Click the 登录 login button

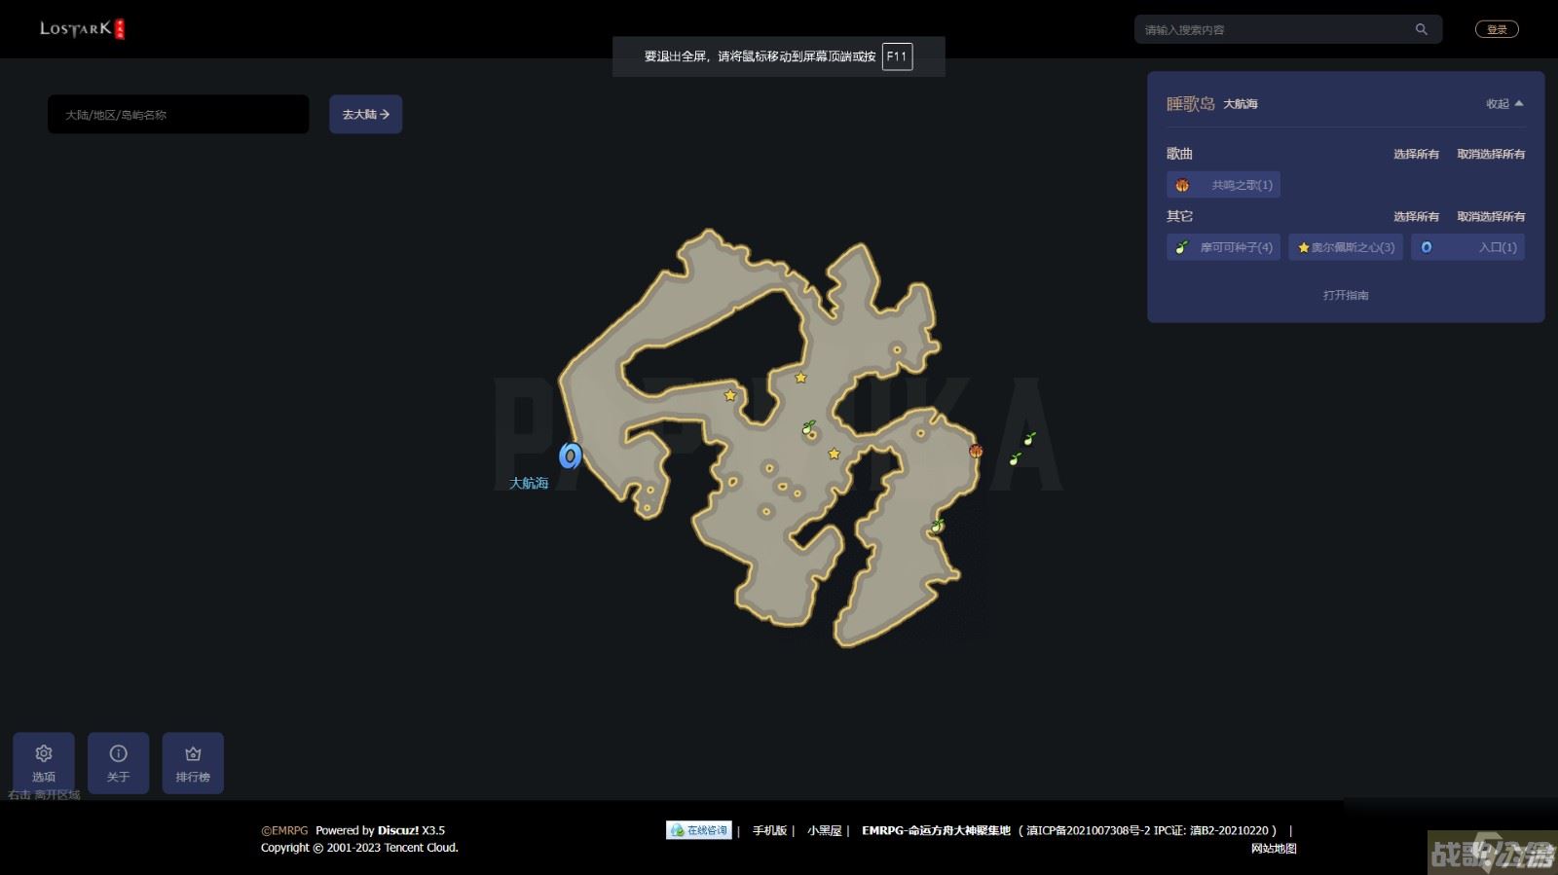click(x=1497, y=29)
